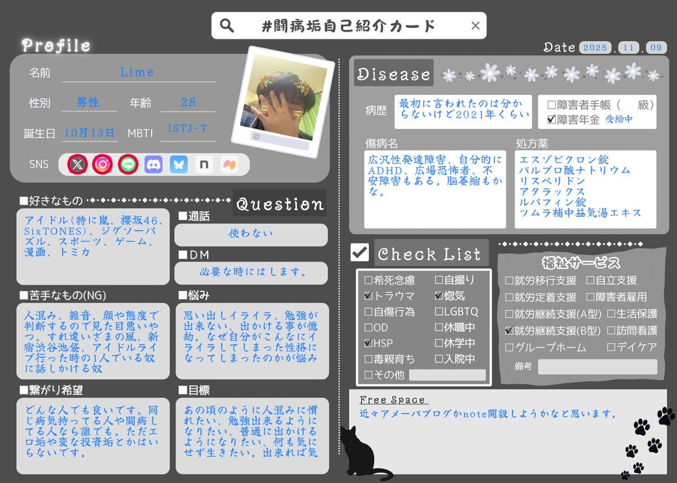677x483 pixels.
Task: Toggle the LGBTQ checkbox
Action: (439, 312)
